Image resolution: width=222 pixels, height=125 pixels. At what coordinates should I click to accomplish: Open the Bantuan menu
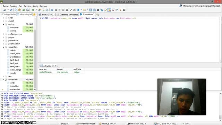(x=43, y=6)
